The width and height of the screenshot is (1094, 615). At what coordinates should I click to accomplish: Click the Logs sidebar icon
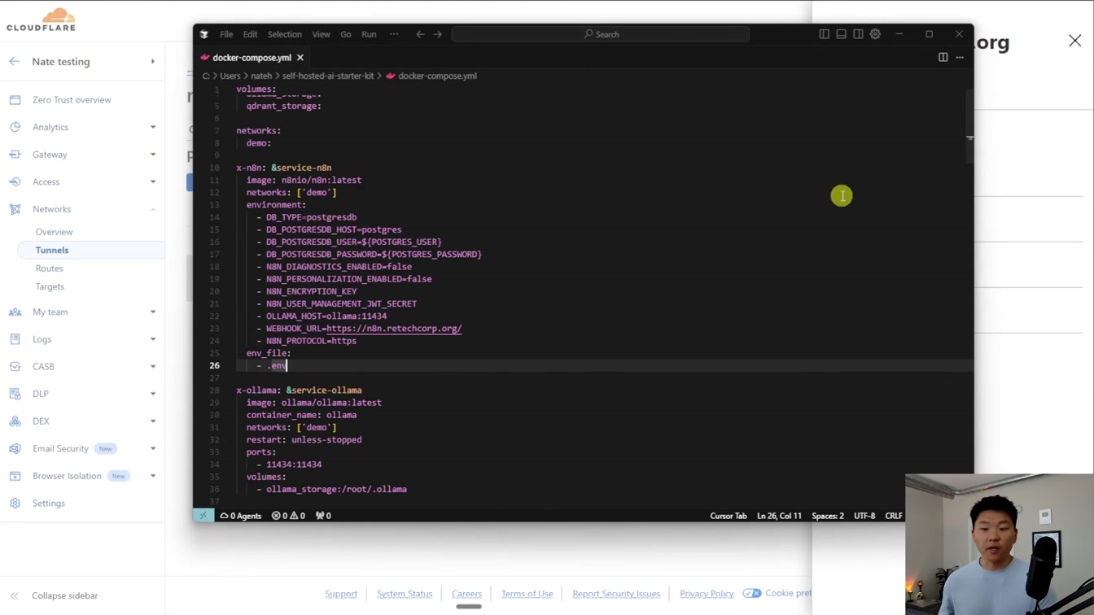[15, 339]
